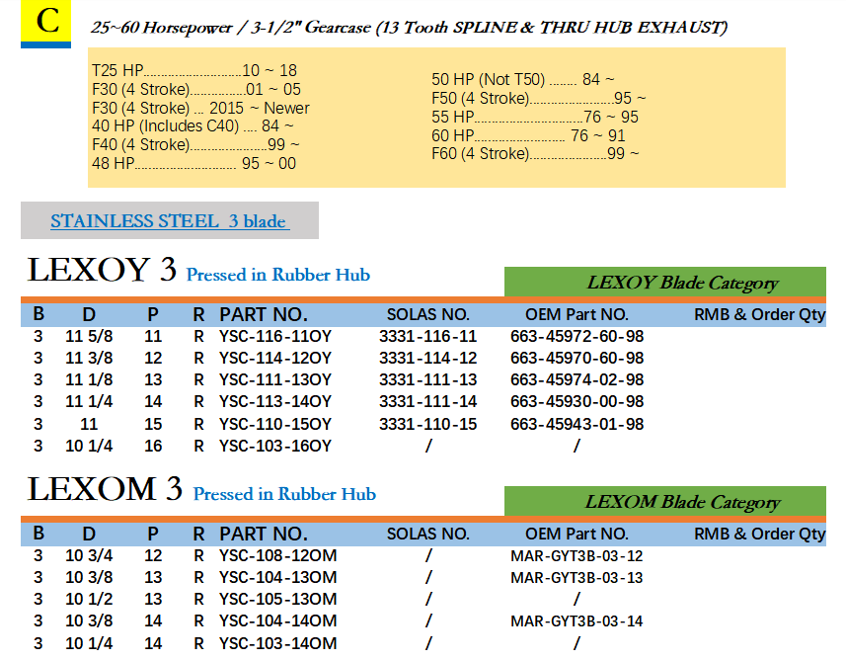Select the 25~60 Horsepower gearcase heading
The image size is (846, 661).
409,27
